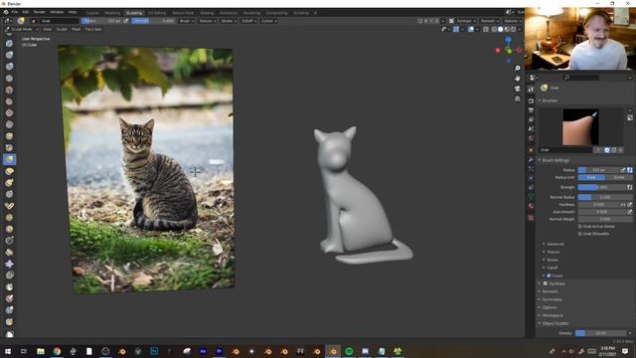Screen dimensions: 636x358
Task: Toggle the Cursor panel checkbox in sidebar
Action: (x=549, y=275)
